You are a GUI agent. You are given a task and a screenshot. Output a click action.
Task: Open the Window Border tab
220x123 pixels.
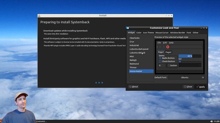177,33
